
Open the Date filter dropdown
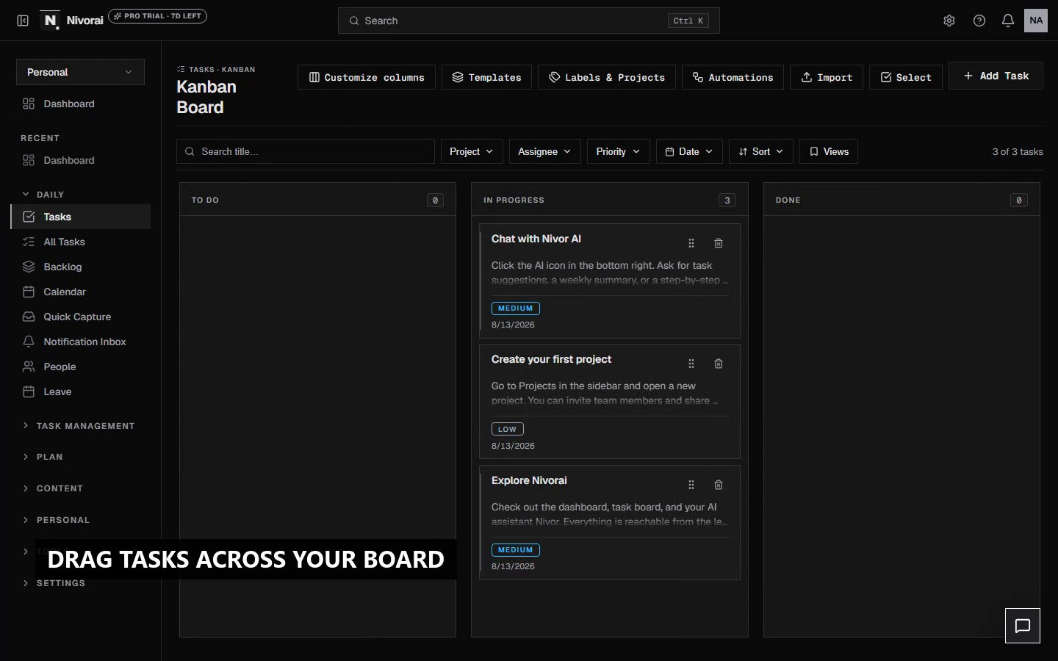coord(689,151)
